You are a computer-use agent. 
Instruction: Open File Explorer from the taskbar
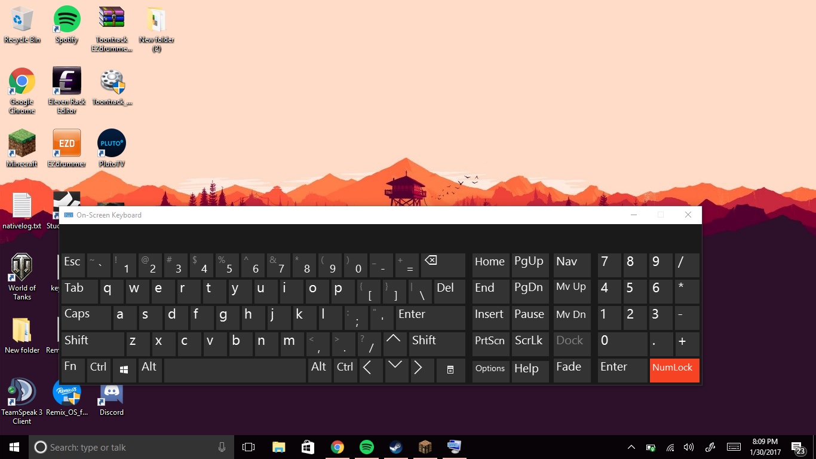(278, 447)
